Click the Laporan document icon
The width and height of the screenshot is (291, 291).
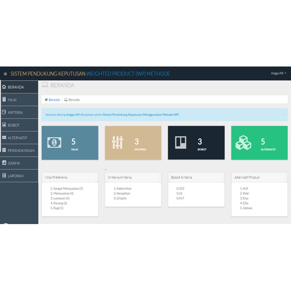point(4,175)
